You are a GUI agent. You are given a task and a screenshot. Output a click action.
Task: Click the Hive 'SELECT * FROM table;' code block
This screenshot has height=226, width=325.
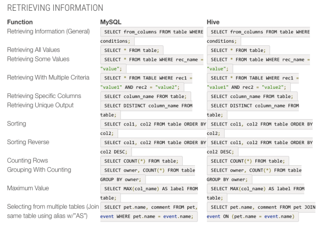coord(238,50)
